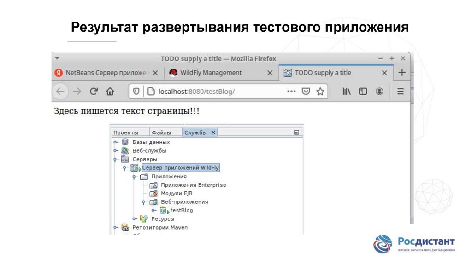Click the testBlog application icon
Screen dimensions: 472x264
click(x=164, y=210)
